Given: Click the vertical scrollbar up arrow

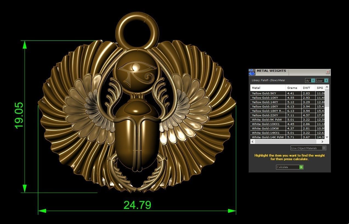Looking at the screenshot, I should coord(327,87).
